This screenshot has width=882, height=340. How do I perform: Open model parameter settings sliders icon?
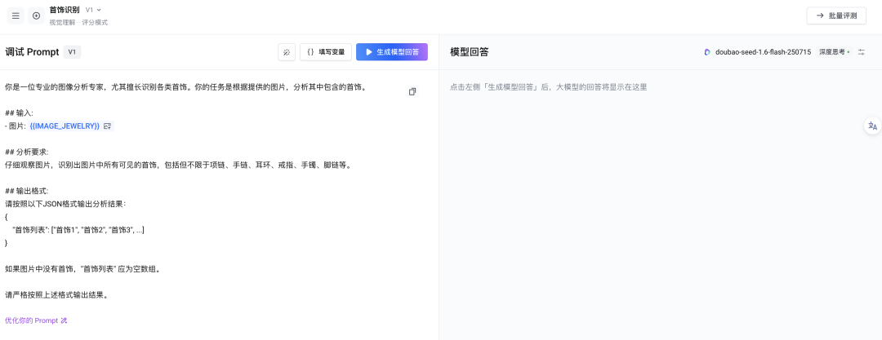862,52
